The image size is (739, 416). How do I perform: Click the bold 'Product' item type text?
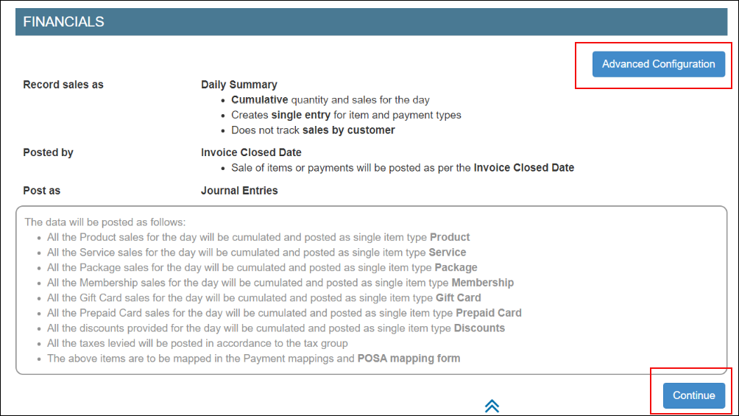click(450, 237)
